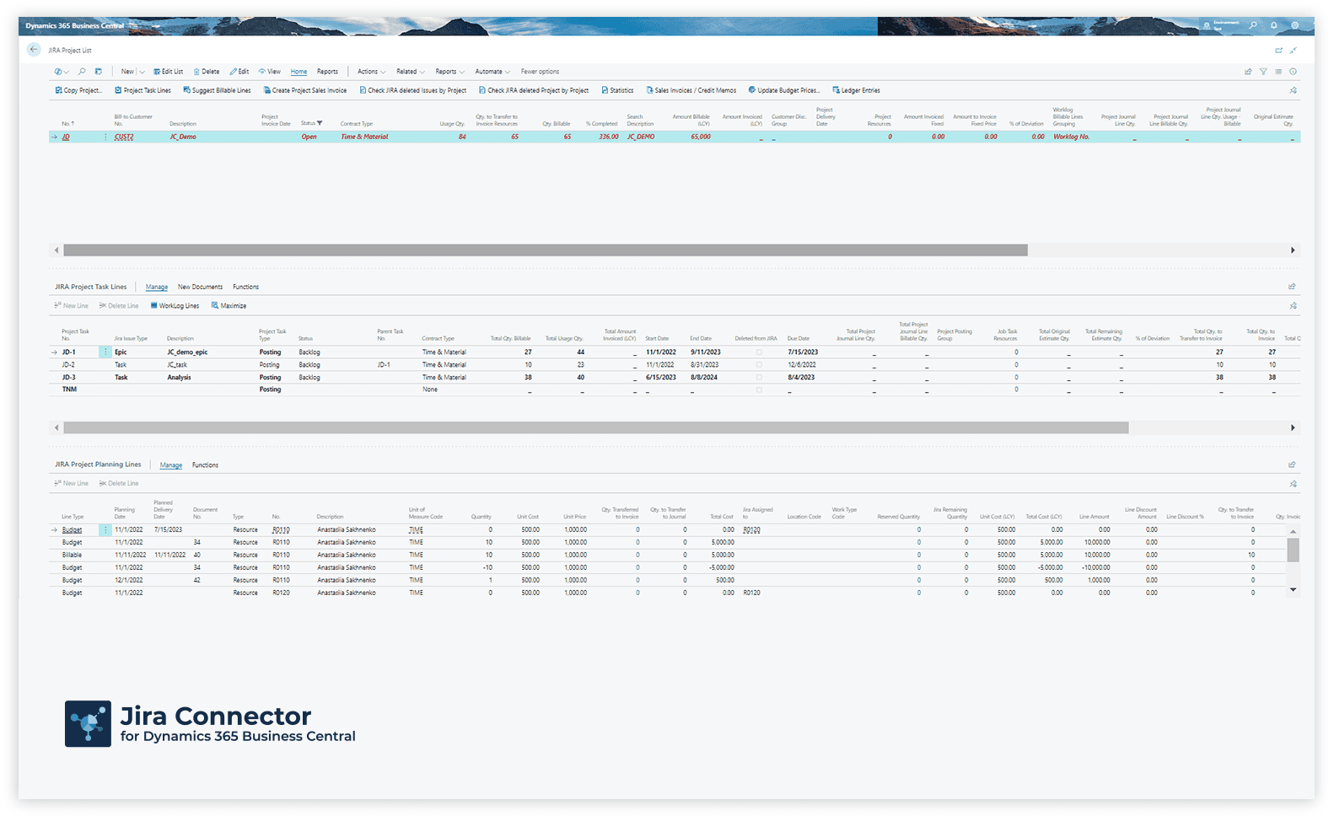Open project number JD link
The image size is (1334, 816).
[x=66, y=137]
